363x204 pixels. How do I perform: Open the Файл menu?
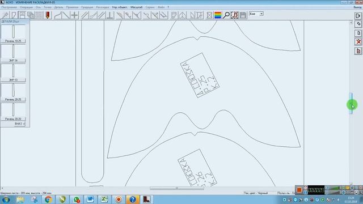(161, 7)
